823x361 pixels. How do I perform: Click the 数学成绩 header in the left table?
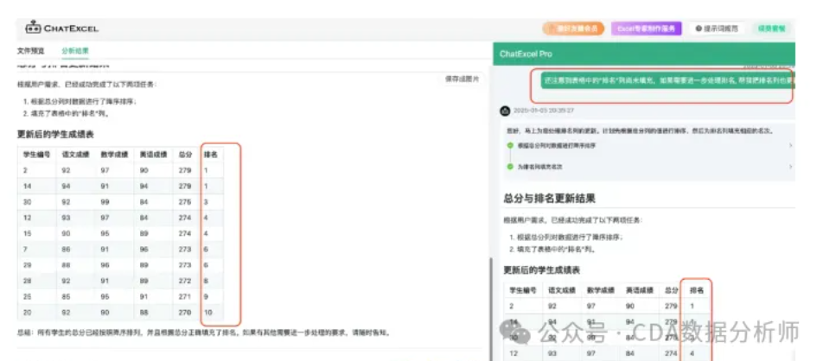click(114, 155)
